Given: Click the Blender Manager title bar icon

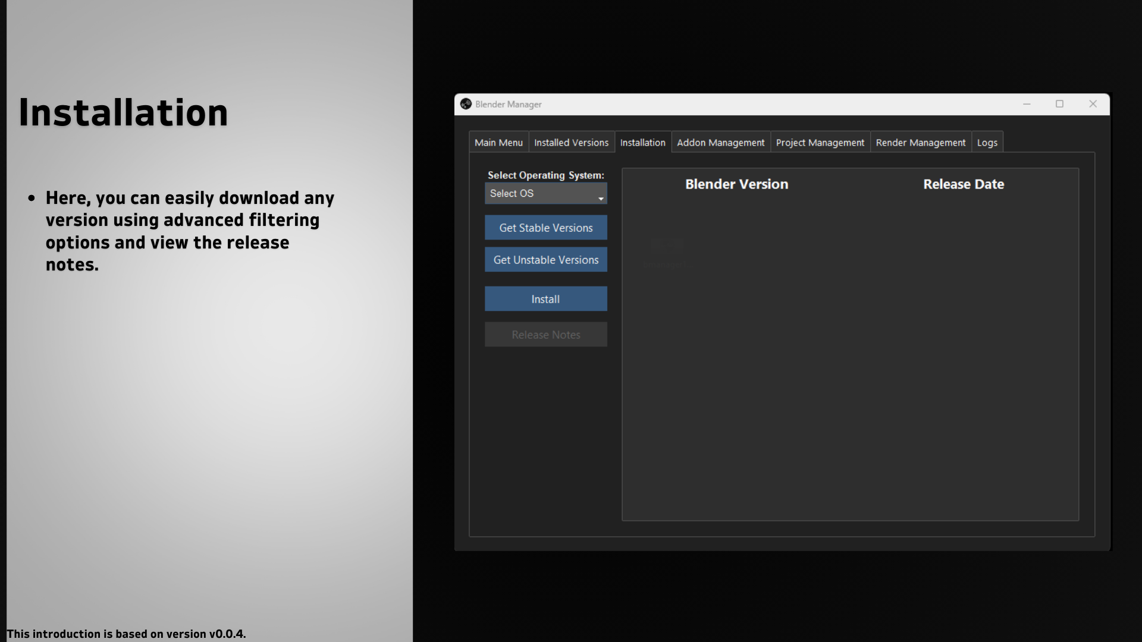Looking at the screenshot, I should tap(466, 104).
